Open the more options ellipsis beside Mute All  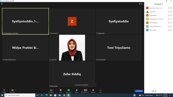coord(165,91)
